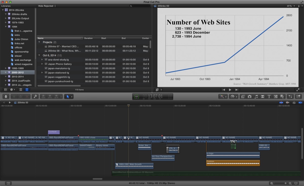Image resolution: width=304 pixels, height=186 pixels.
Task: Collapse the Projects group in browser
Action: point(39,42)
